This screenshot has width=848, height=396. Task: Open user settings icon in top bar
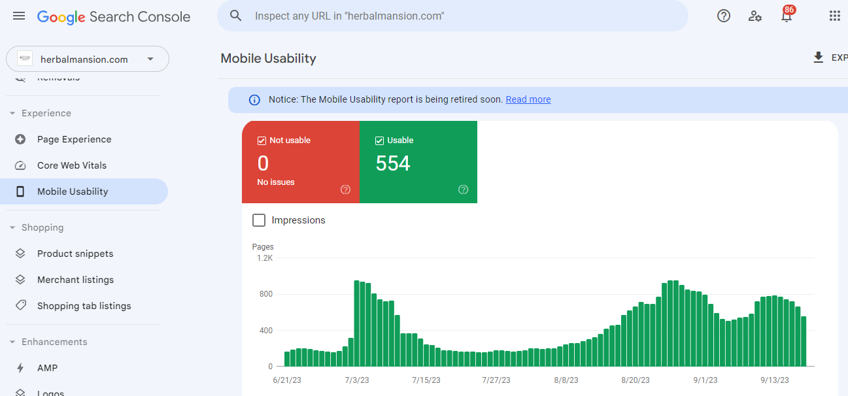pyautogui.click(x=755, y=16)
